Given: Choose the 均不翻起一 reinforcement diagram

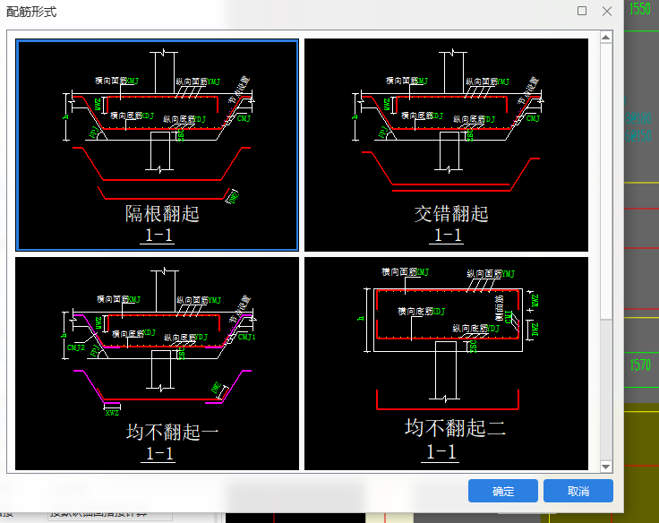Looking at the screenshot, I should [157, 364].
